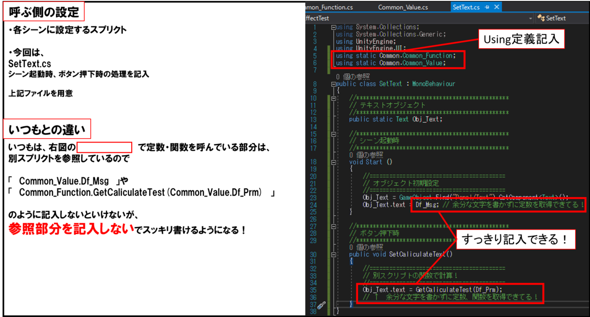Click the line "using System.Collections.Generic;"
The height and width of the screenshot is (317, 590).
[x=391, y=34]
